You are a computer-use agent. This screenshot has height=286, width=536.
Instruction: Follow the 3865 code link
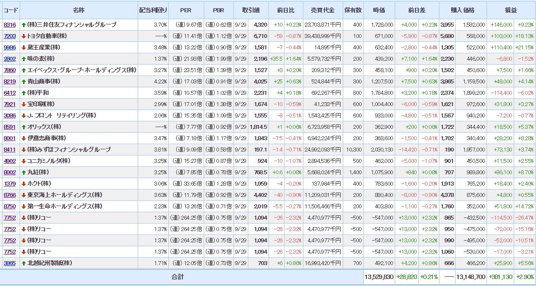[10, 263]
